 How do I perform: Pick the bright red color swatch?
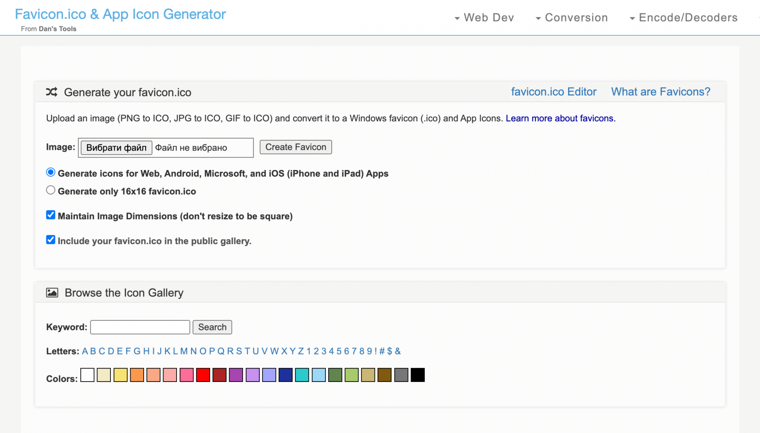tap(203, 375)
